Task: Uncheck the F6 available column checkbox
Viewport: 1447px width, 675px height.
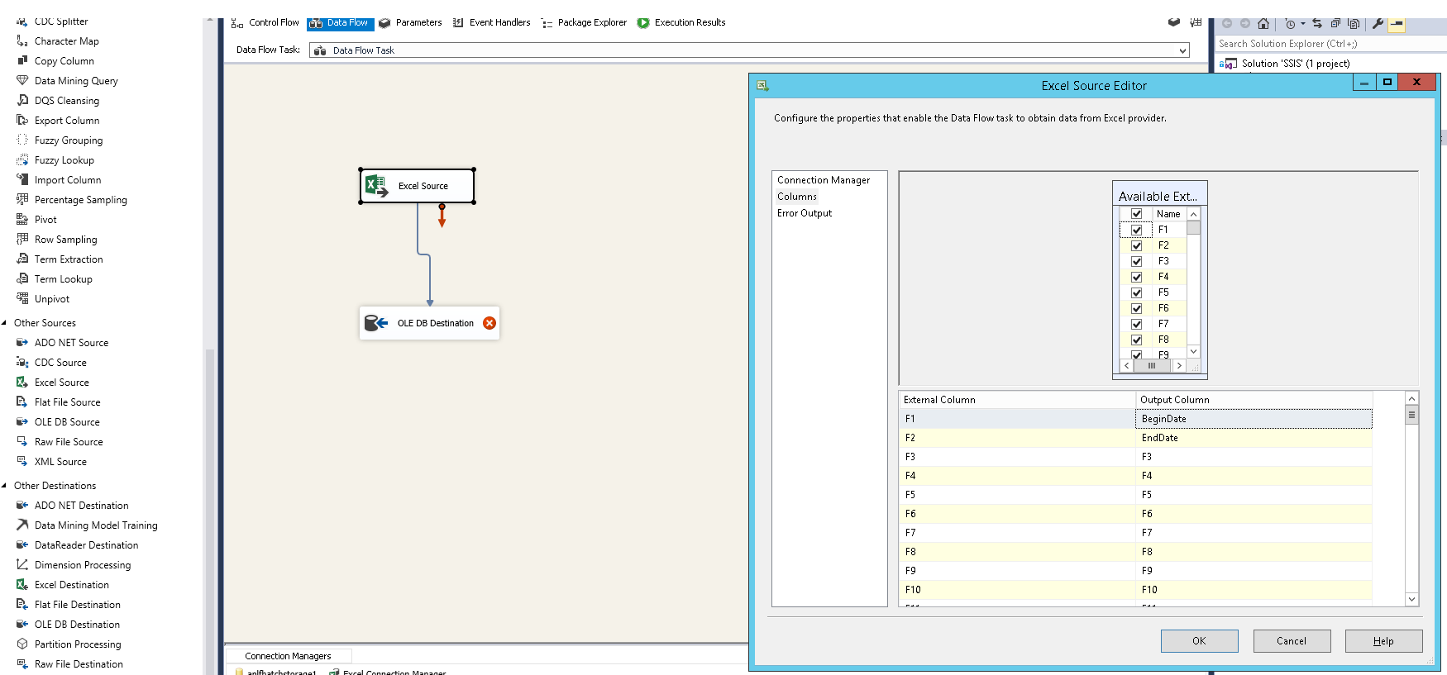Action: 1136,308
